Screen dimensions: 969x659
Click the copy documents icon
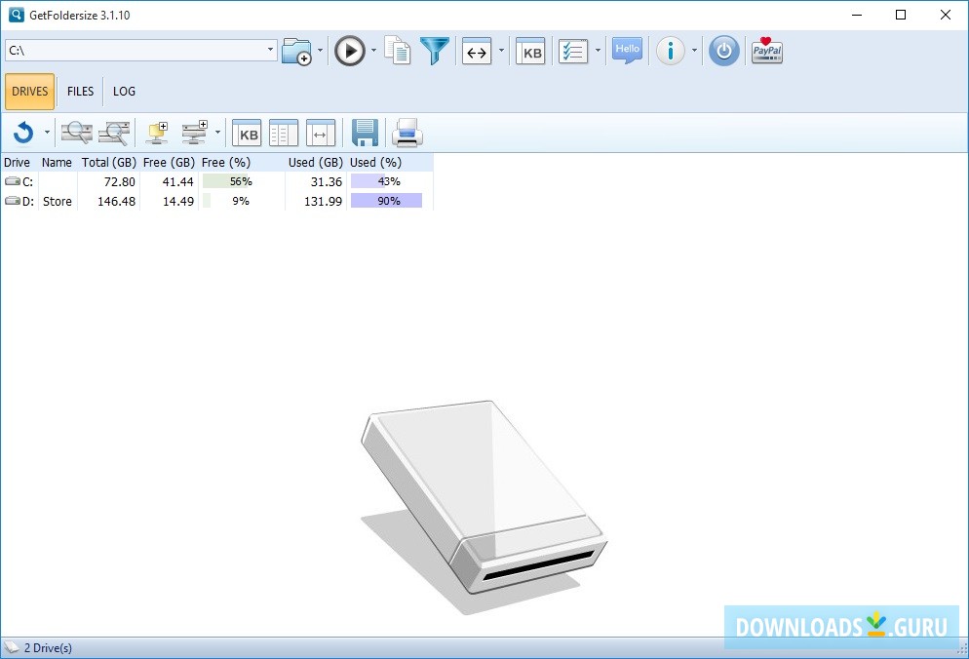(x=398, y=51)
